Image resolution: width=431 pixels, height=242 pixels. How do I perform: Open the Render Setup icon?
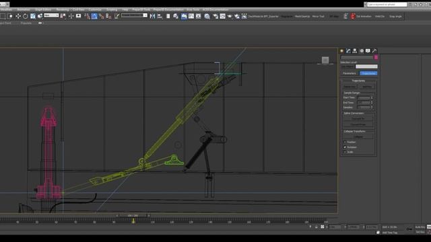[x=215, y=16]
